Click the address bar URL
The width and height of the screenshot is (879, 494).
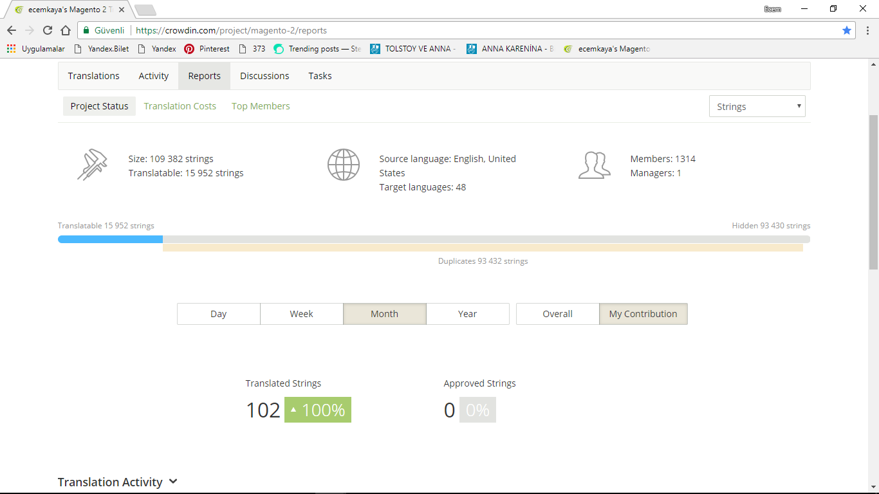(232, 30)
